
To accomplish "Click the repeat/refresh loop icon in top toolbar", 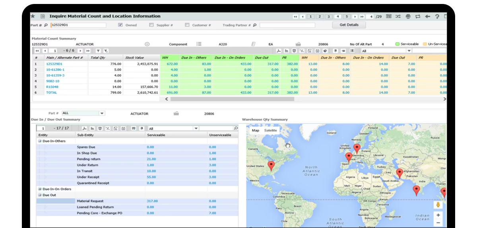I will point(418,17).
